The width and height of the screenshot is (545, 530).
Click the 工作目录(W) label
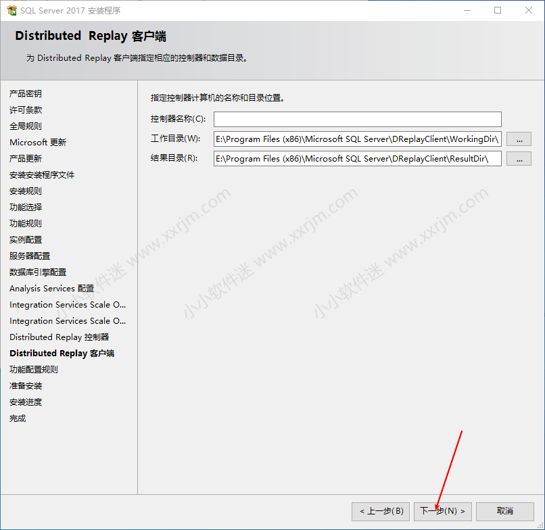pos(176,139)
